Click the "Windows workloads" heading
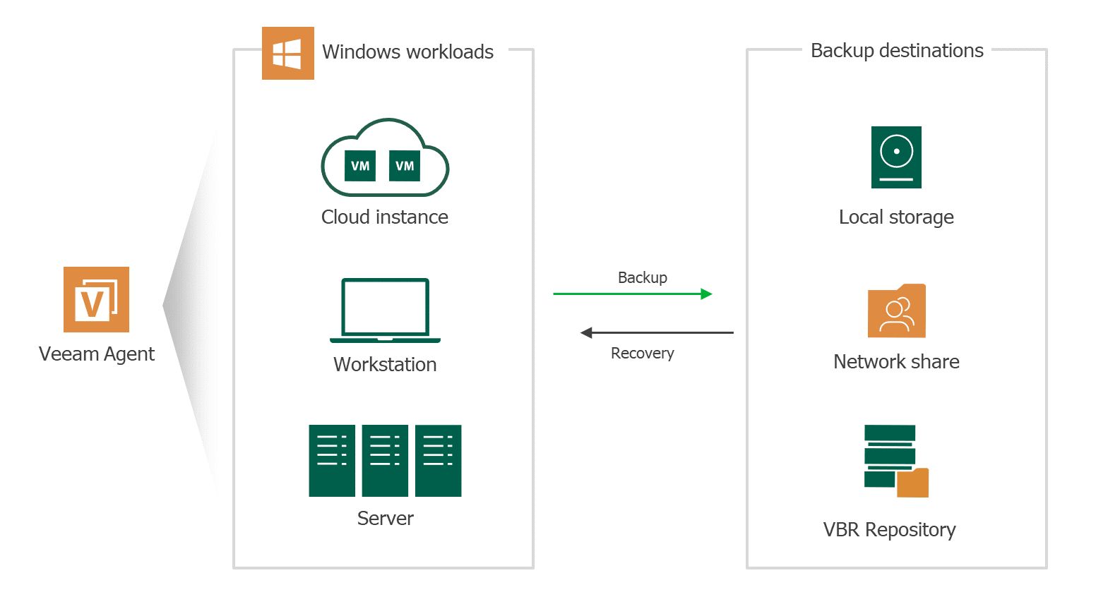Viewport: 1120px width, 609px height. tap(407, 52)
